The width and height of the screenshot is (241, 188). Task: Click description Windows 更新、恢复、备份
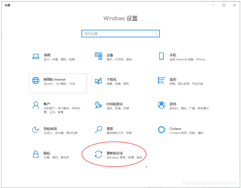click(x=124, y=157)
